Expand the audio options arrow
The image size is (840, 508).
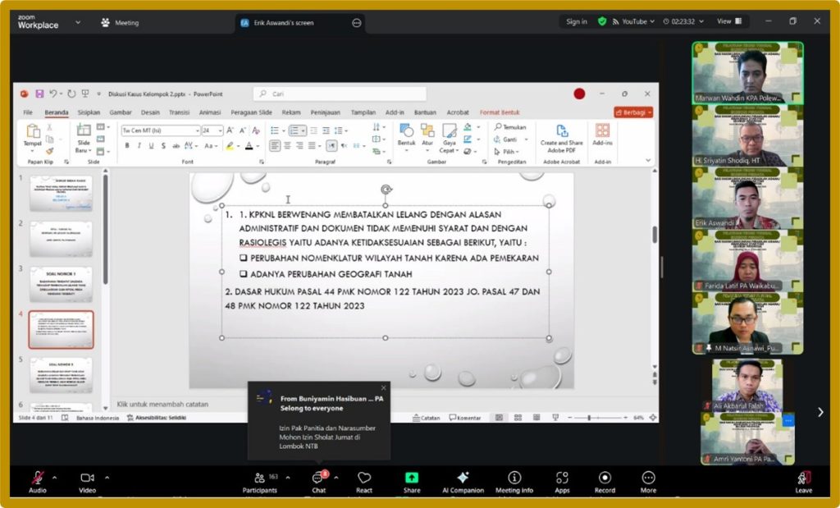tap(55, 477)
